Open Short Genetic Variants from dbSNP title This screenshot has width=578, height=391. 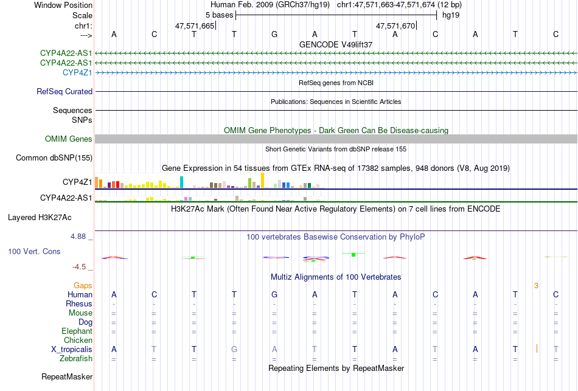coord(336,149)
